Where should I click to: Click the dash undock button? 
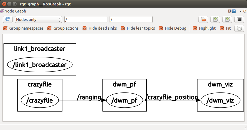[x=240, y=11]
